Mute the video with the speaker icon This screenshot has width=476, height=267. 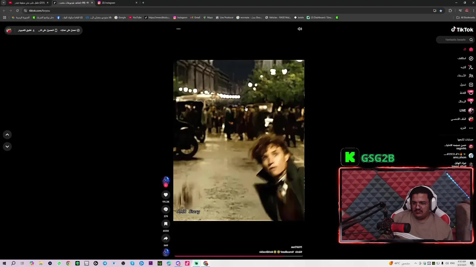click(300, 29)
